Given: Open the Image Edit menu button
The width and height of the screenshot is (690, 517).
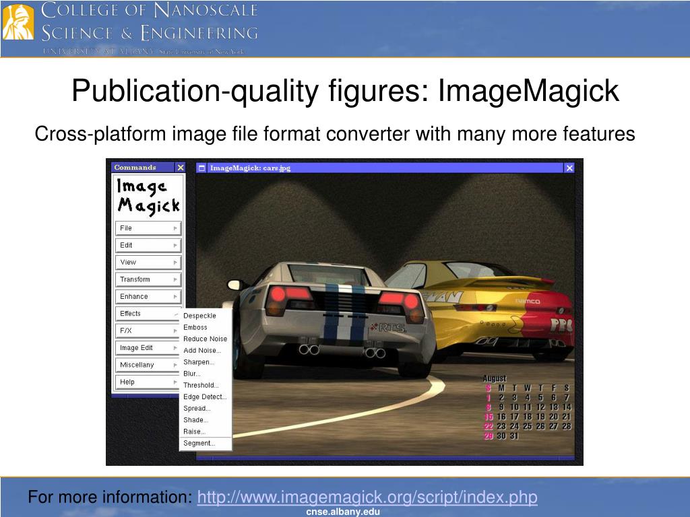Looking at the screenshot, I should pos(148,348).
